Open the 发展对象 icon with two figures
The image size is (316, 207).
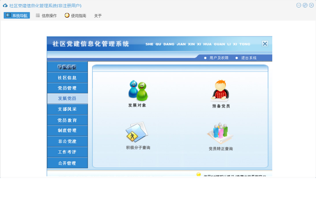138,90
